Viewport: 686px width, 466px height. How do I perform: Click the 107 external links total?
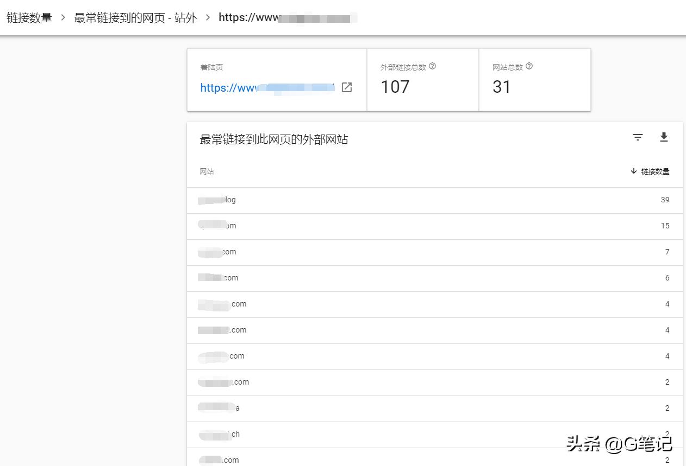pos(395,87)
